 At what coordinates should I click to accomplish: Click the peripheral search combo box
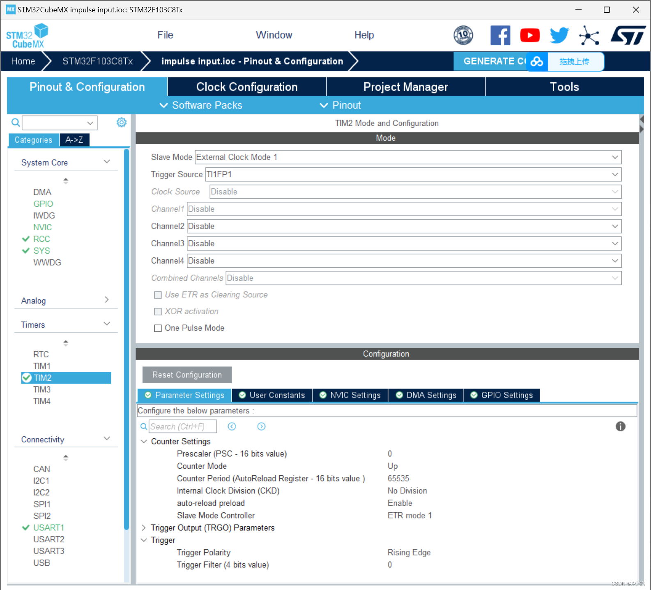coord(60,123)
